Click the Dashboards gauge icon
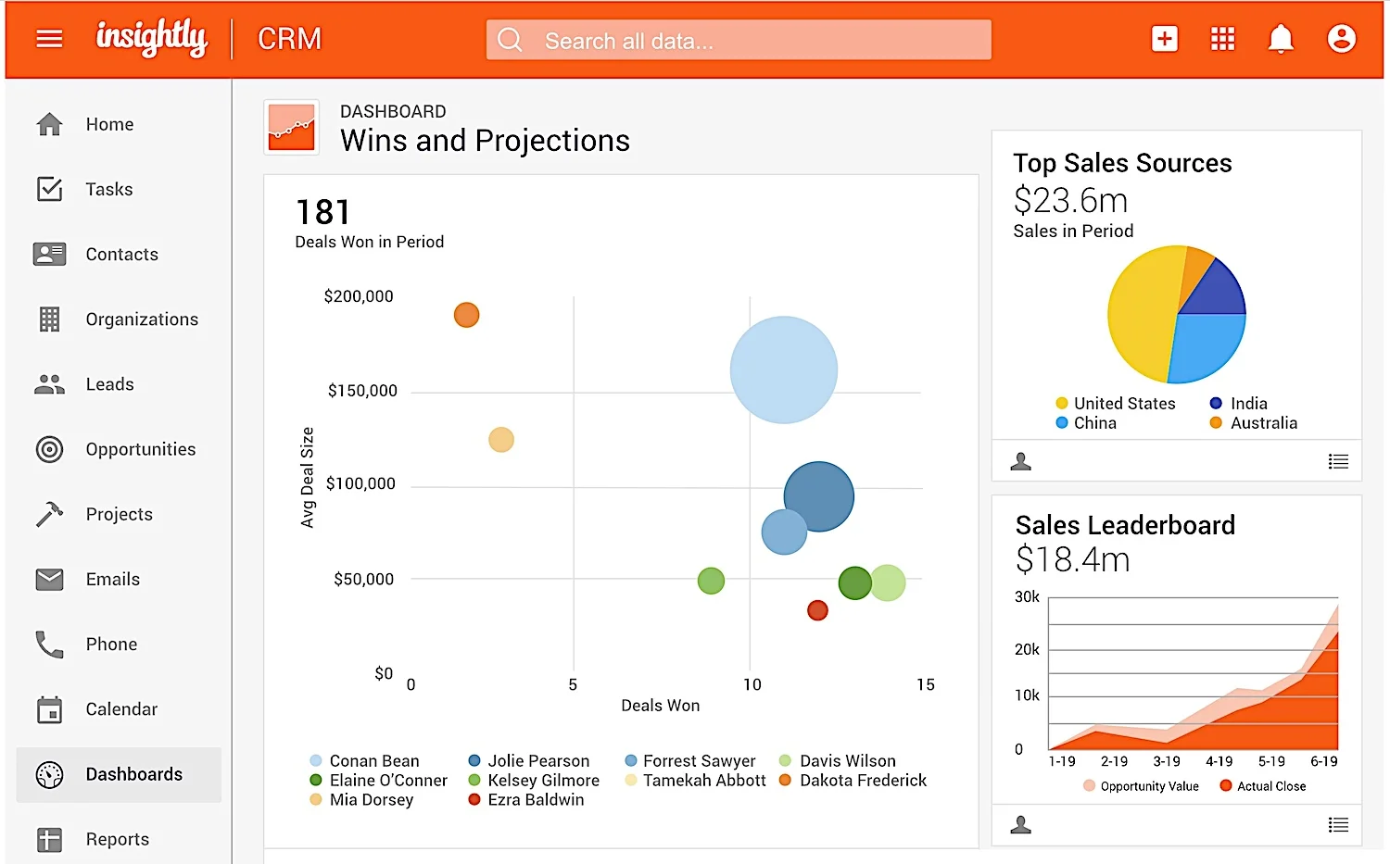The image size is (1390, 864). (49, 774)
